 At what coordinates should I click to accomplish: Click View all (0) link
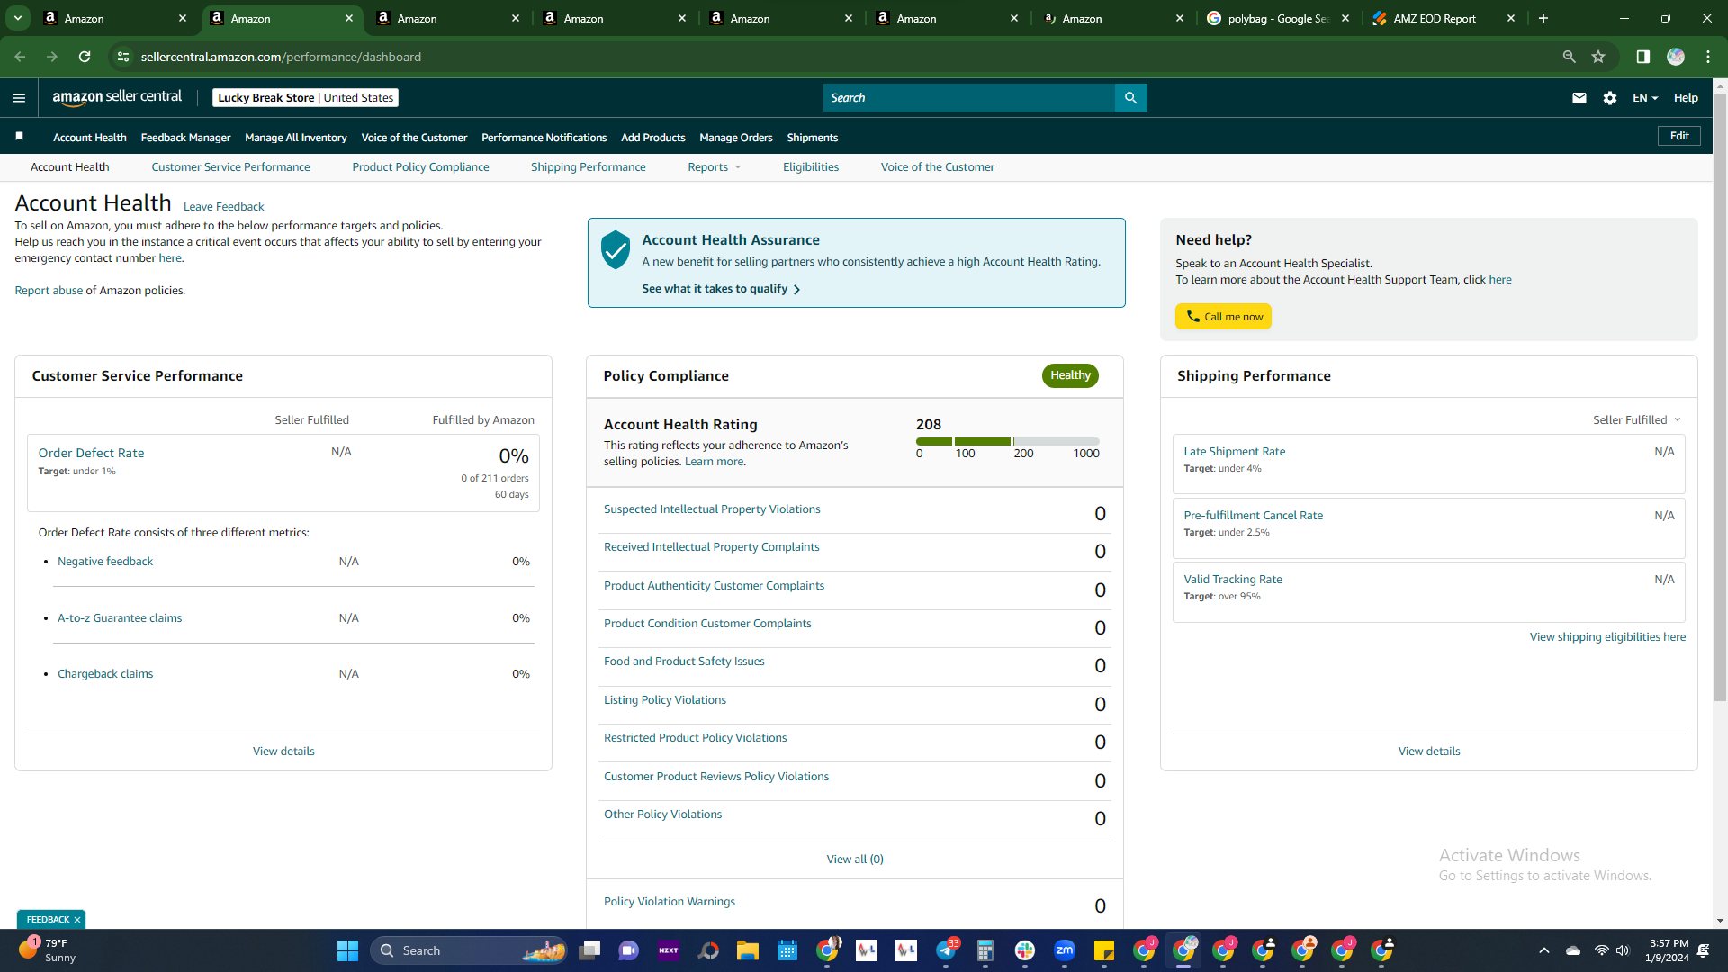(x=855, y=859)
